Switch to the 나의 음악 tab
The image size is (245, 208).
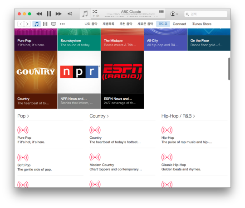tap(91, 24)
